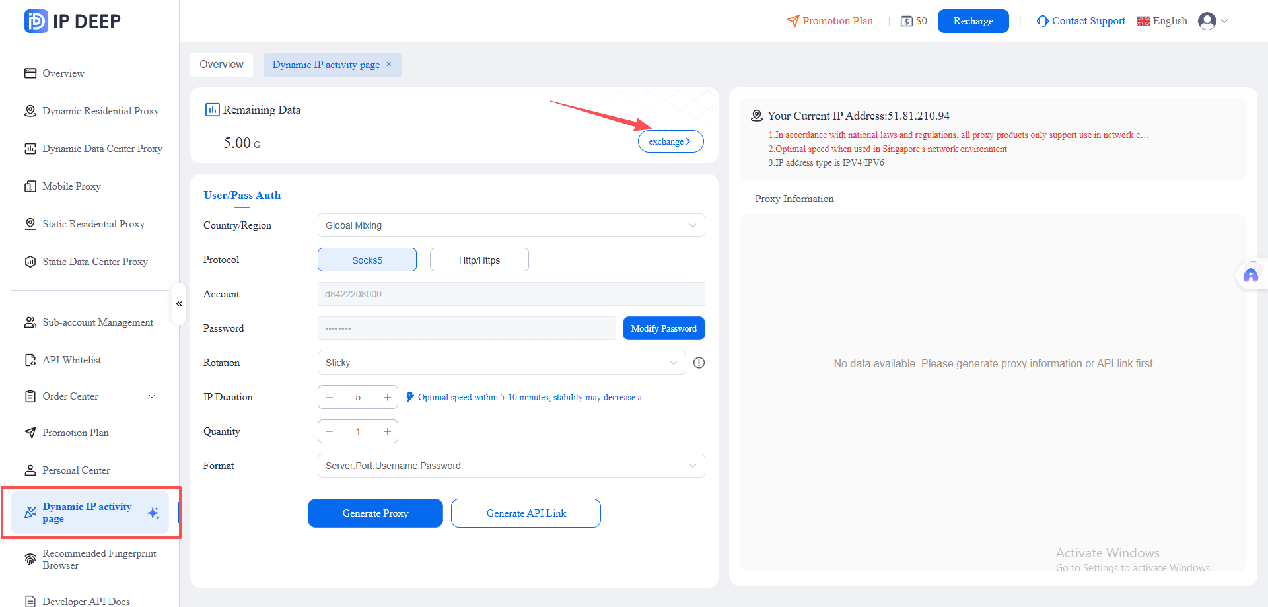
Task: Increase the IP Duration value
Action: (x=387, y=397)
